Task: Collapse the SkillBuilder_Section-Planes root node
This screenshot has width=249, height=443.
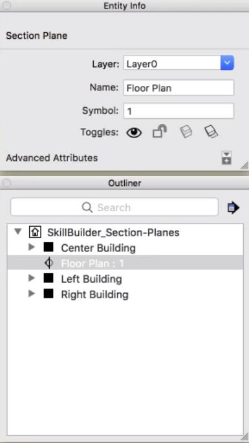Action: click(x=18, y=232)
